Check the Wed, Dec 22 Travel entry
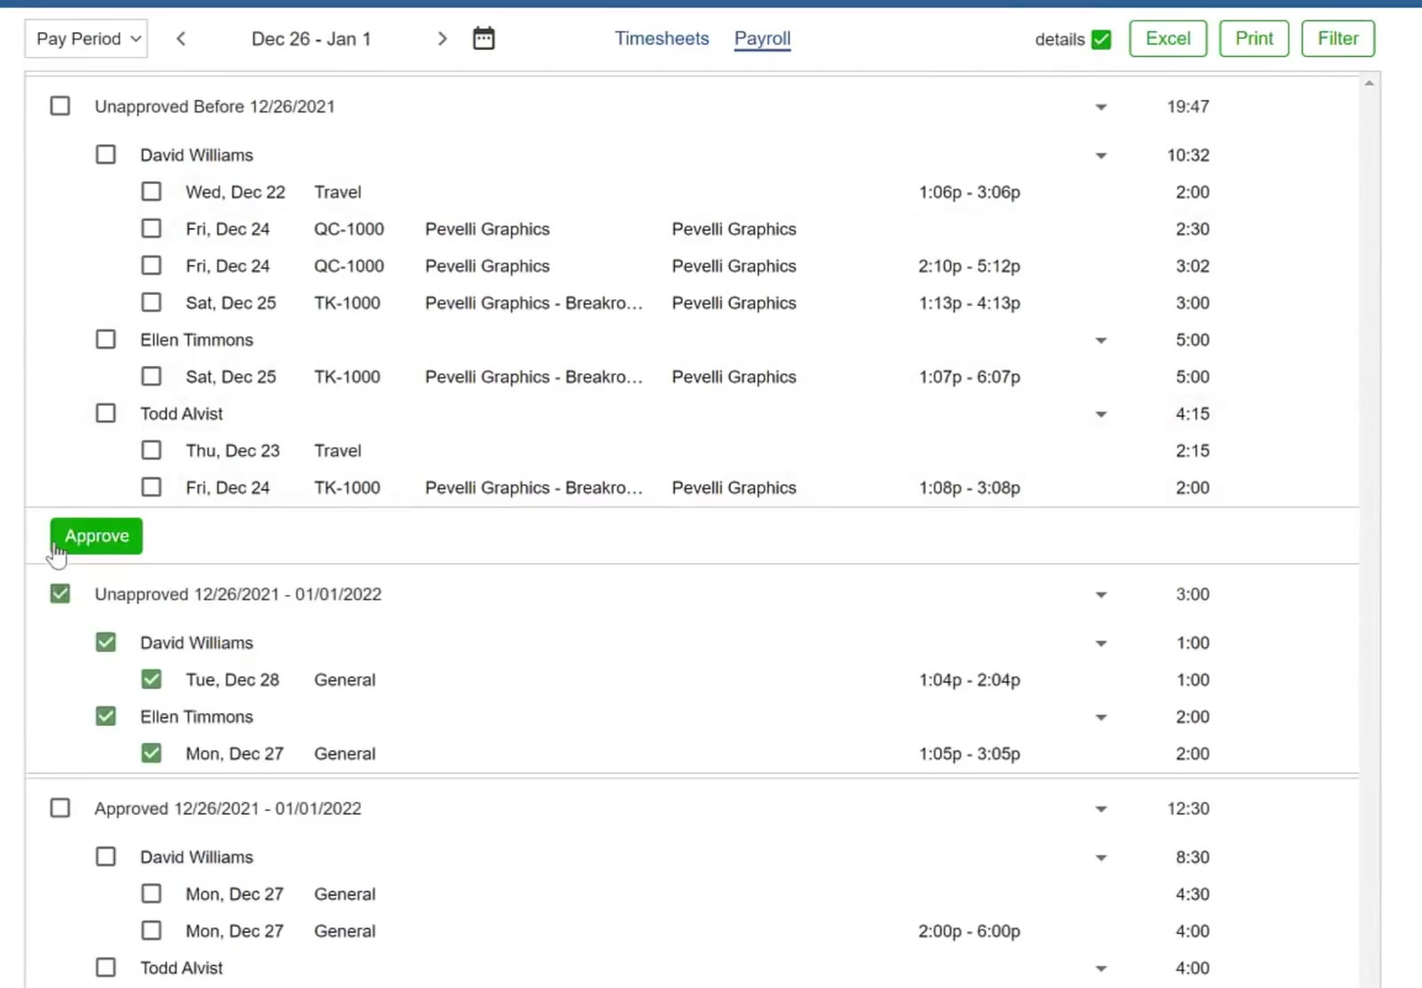The width and height of the screenshot is (1422, 988). (x=152, y=191)
